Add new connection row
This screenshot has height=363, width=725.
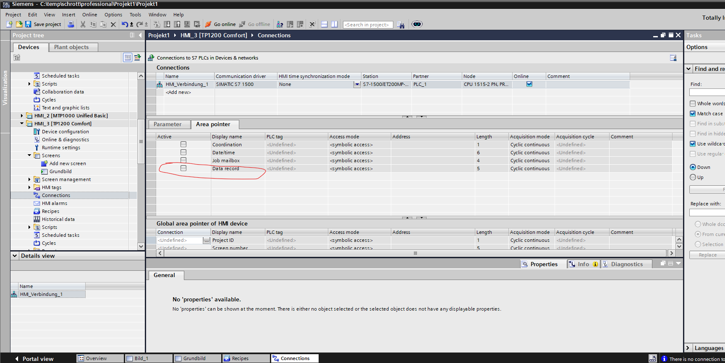(178, 92)
